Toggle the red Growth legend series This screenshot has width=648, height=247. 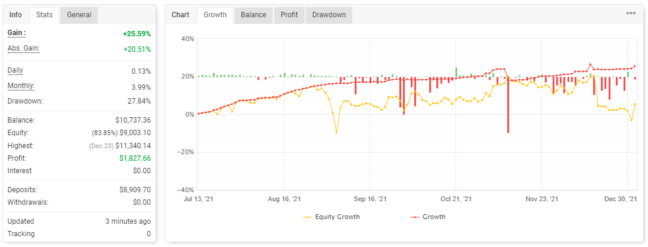[428, 217]
